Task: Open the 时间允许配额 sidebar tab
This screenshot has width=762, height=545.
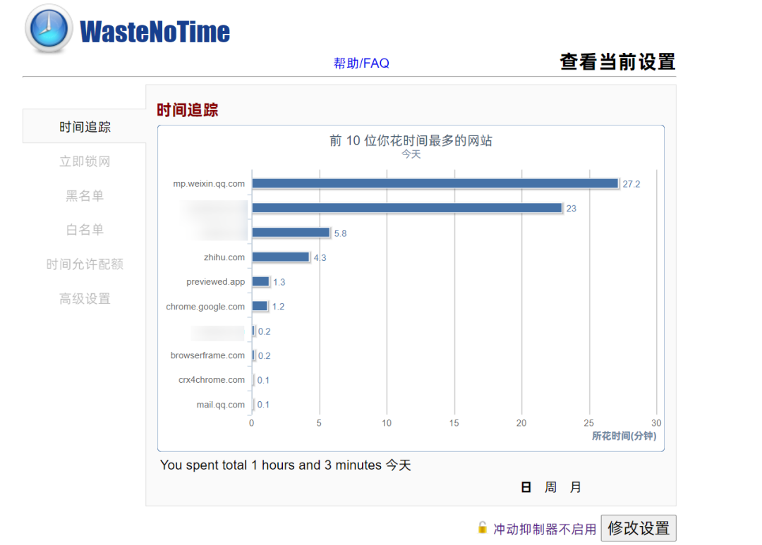Action: (85, 264)
